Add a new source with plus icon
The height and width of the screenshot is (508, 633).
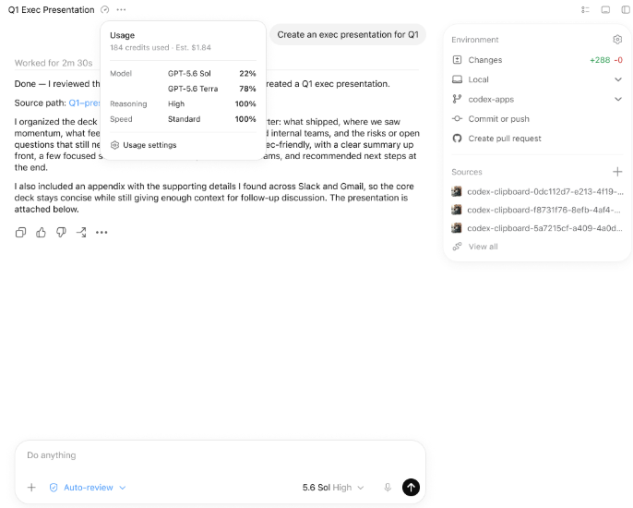click(x=617, y=172)
